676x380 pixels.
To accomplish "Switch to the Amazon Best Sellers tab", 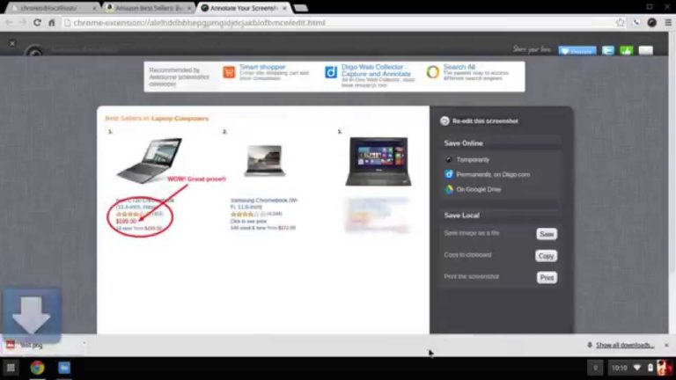I will pos(149,8).
